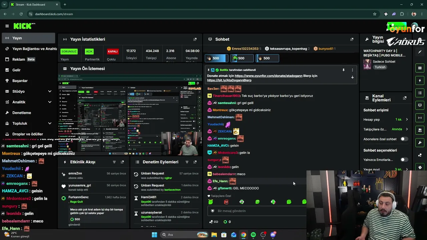Click the broadcast signal icon in right toolbar
The height and width of the screenshot is (240, 427).
pos(420,118)
